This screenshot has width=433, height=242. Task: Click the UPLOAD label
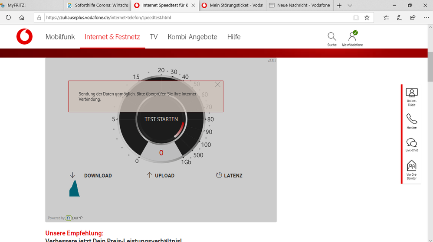pyautogui.click(x=164, y=176)
